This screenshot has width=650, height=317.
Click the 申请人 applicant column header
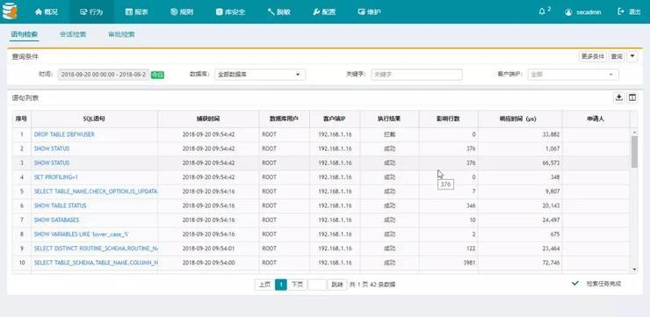(x=596, y=119)
